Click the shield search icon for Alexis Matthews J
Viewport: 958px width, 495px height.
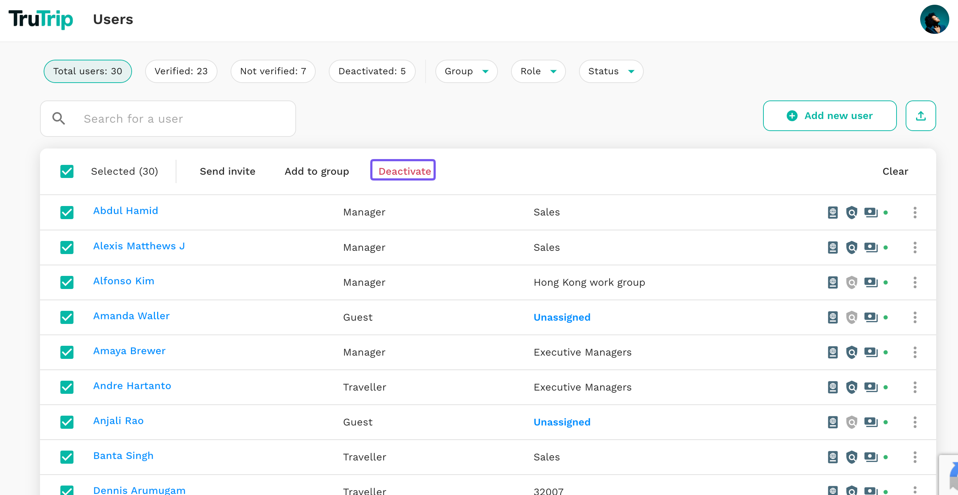(852, 247)
